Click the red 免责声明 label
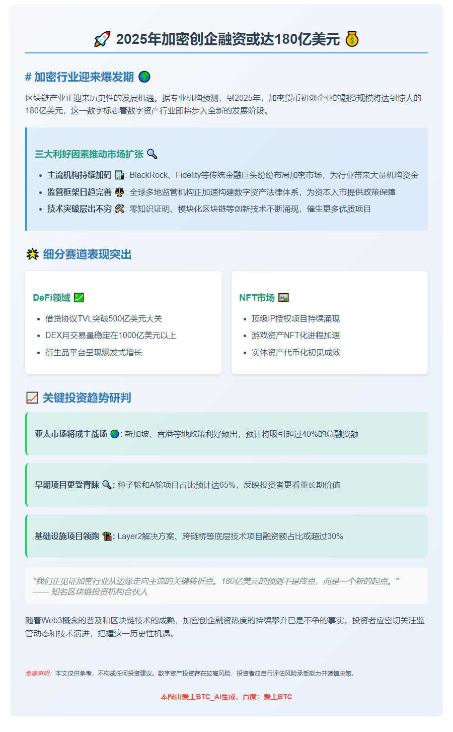Viewport: 453px width, 732px height. [x=39, y=673]
